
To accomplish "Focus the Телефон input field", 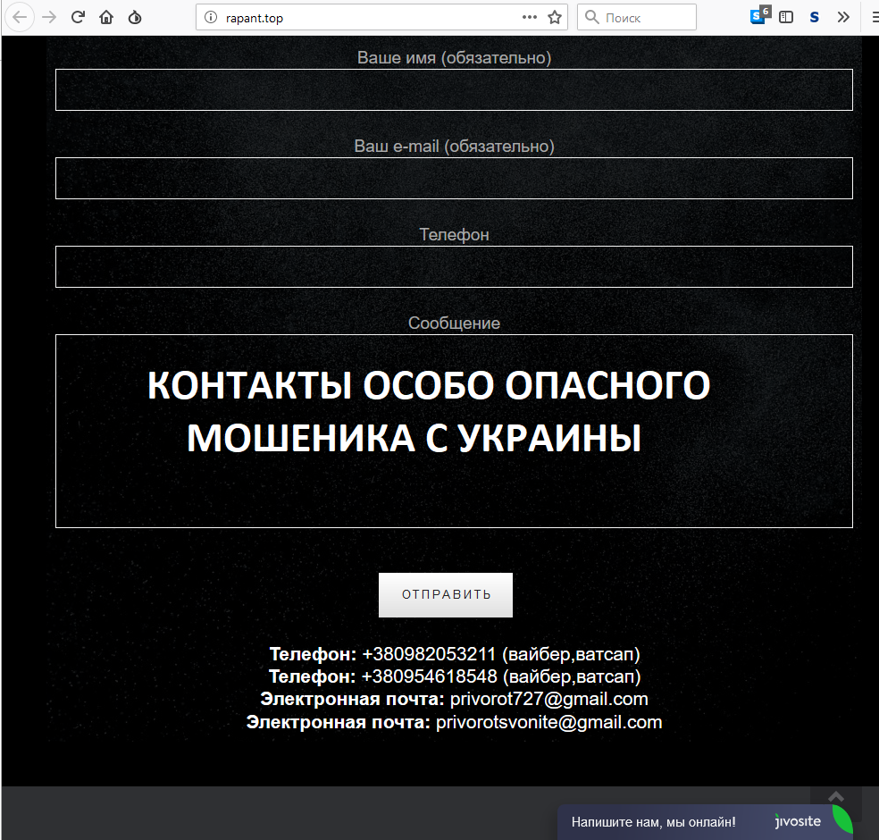I will (x=454, y=266).
